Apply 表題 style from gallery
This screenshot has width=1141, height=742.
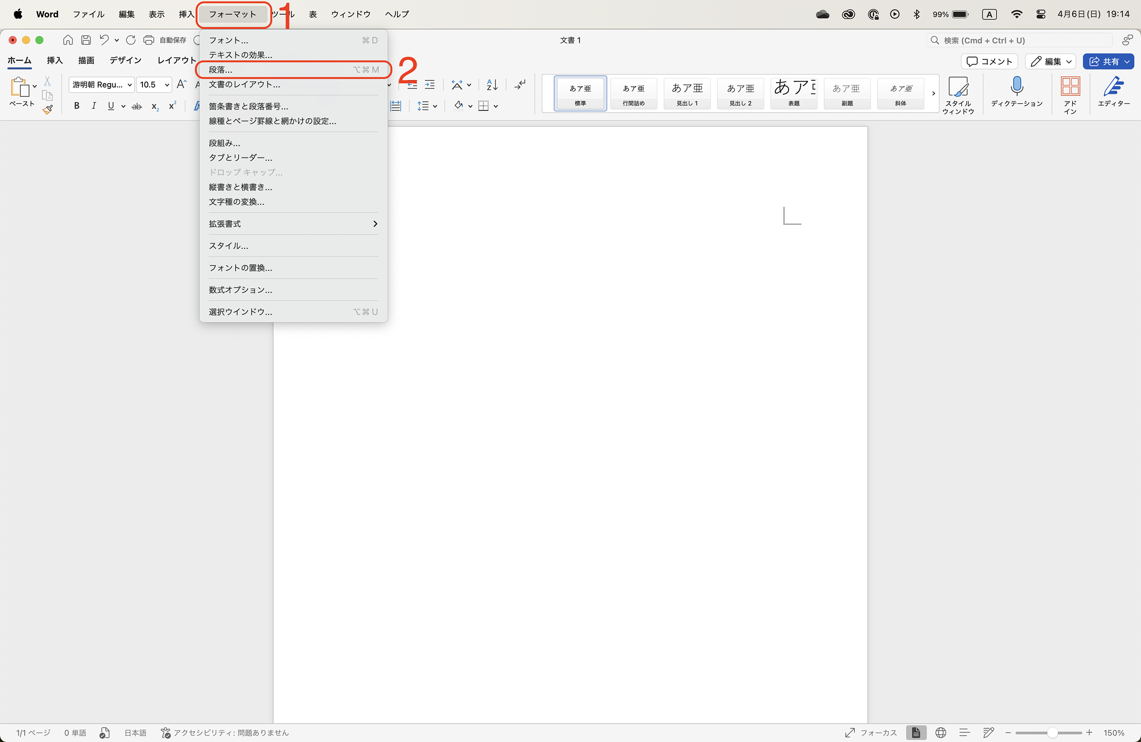tap(793, 94)
